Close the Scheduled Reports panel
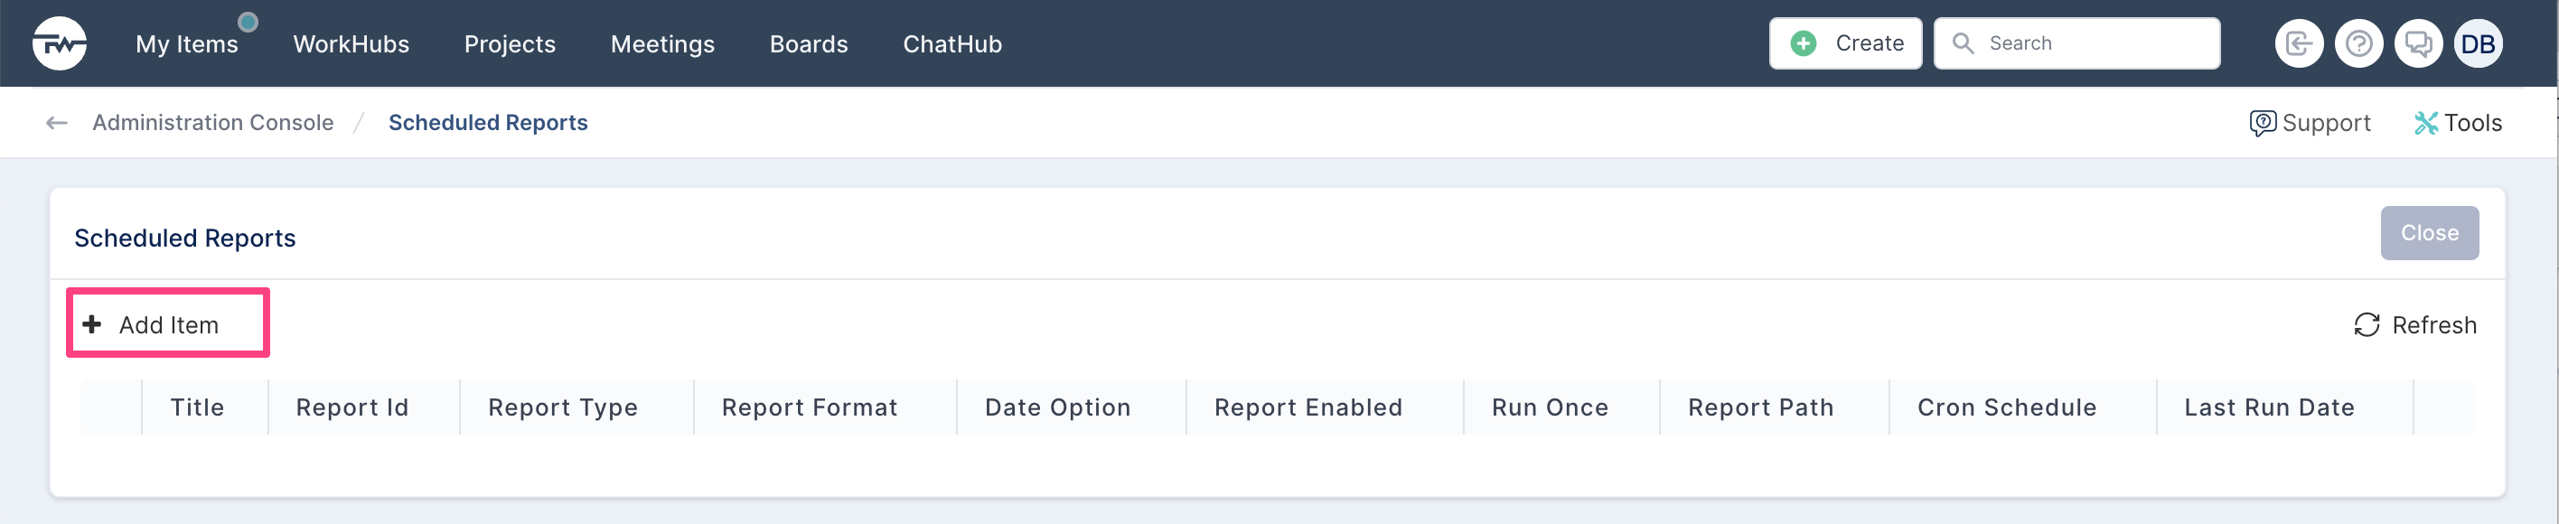The image size is (2559, 524). click(x=2429, y=233)
